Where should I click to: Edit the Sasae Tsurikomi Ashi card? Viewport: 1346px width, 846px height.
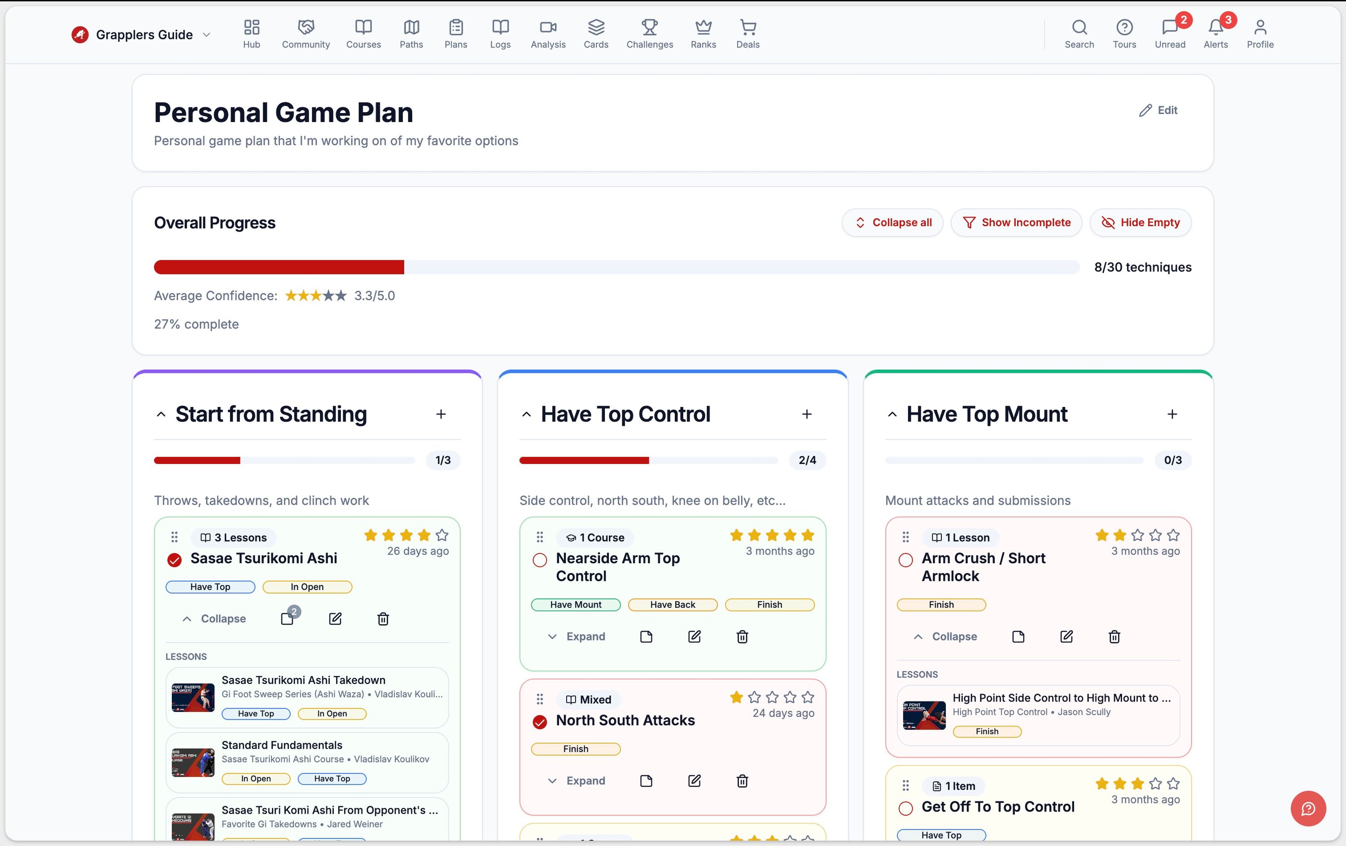[x=336, y=618]
